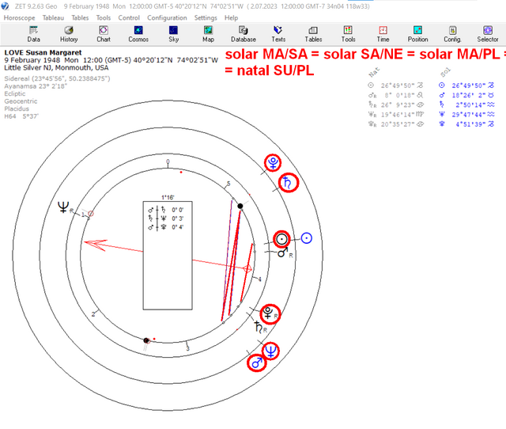Select the Chart toolbar icon
This screenshot has height=429, width=506.
tap(104, 34)
